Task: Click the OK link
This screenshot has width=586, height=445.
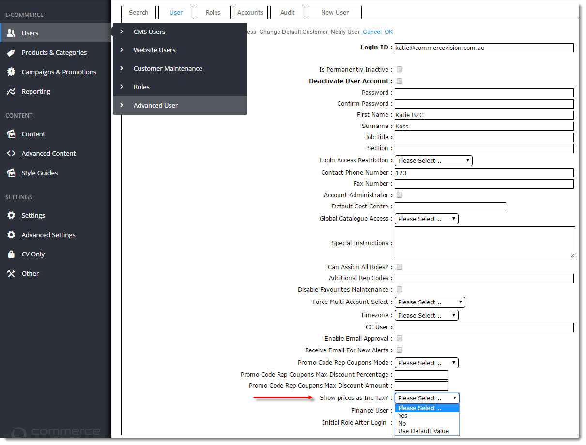Action: 389,32
